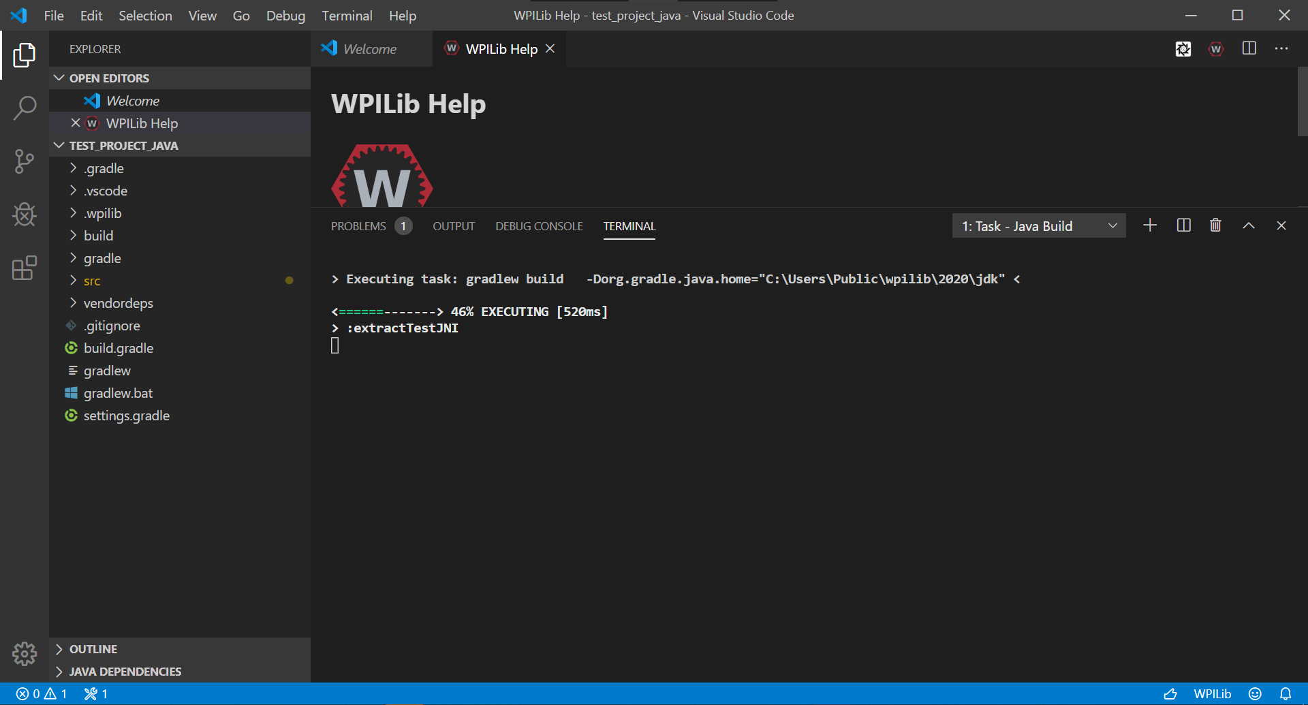Open the Go menu
The height and width of the screenshot is (705, 1308).
tap(241, 15)
